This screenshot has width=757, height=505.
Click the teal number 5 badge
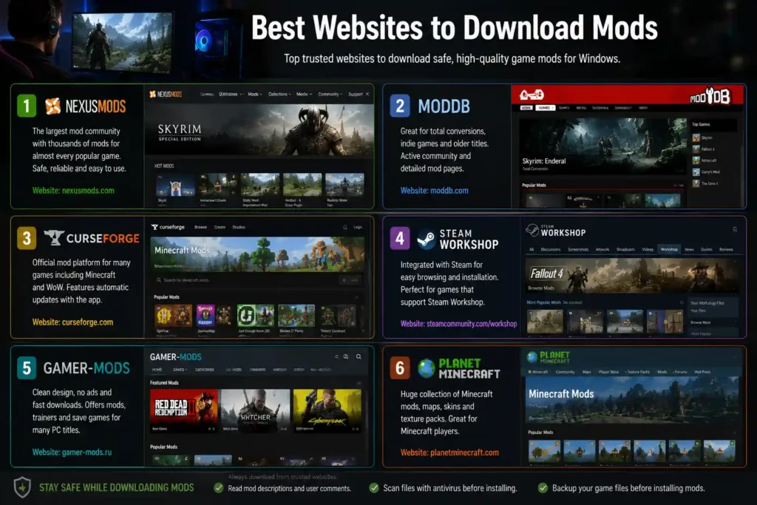(27, 368)
